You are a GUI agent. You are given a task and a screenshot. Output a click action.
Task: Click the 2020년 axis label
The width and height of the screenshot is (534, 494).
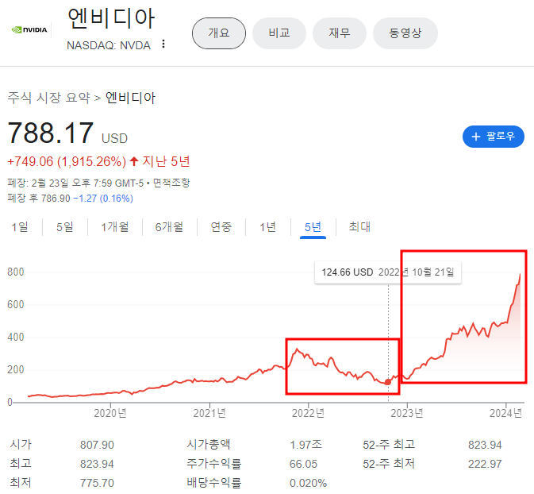pos(110,413)
